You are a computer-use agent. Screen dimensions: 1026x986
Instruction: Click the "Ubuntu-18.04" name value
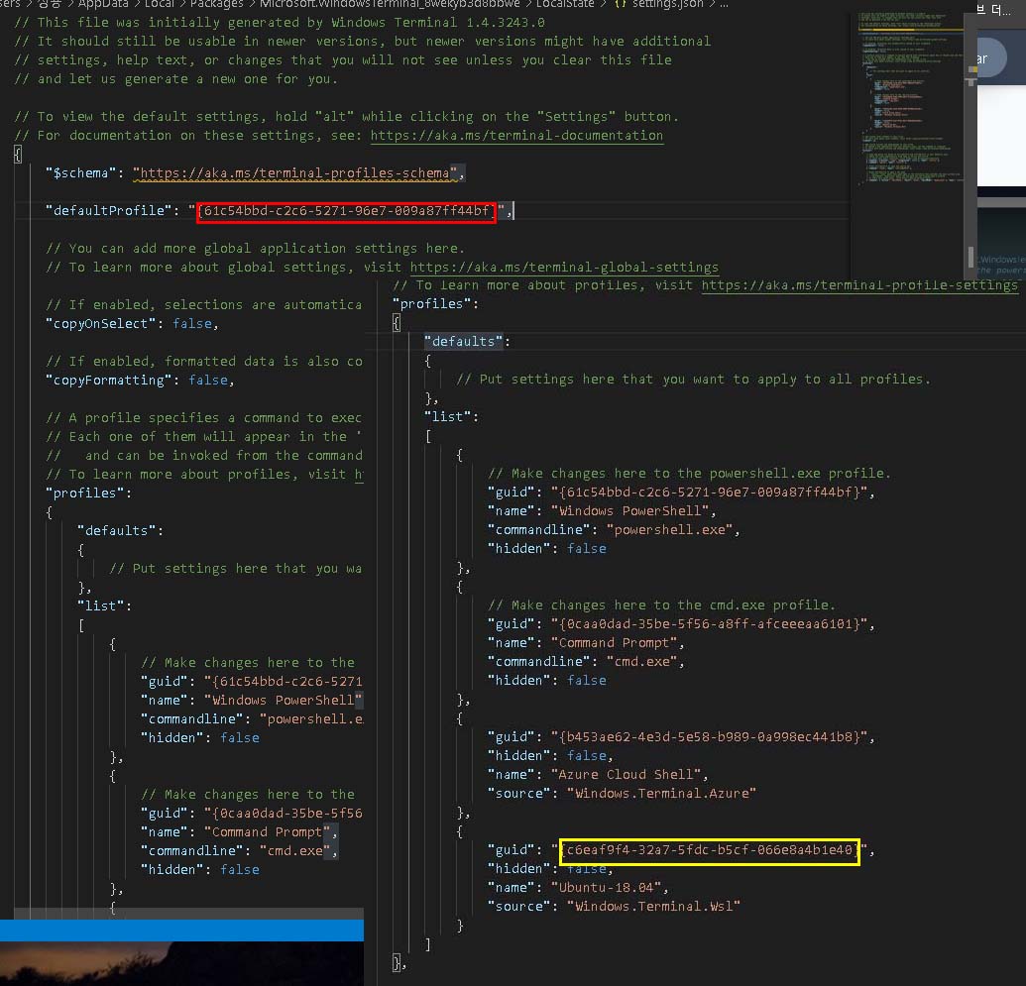click(606, 888)
